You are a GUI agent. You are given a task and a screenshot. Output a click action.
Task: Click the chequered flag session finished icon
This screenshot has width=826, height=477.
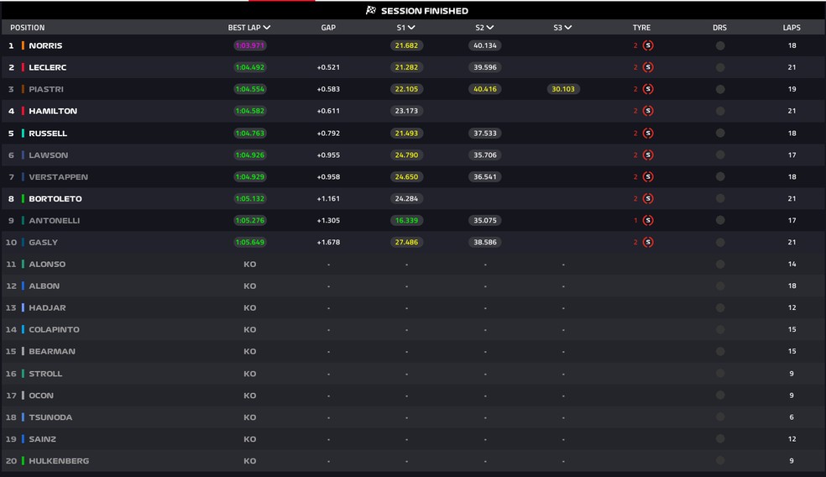click(x=371, y=10)
